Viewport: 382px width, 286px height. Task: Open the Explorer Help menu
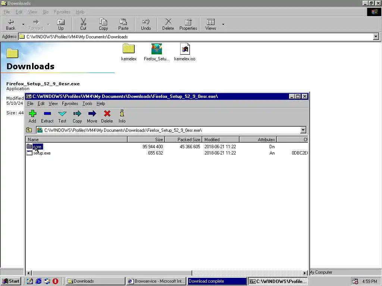(80, 12)
